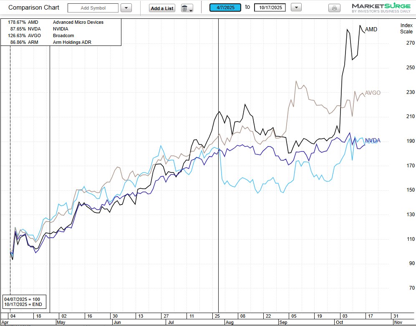Select the AMD legend row
The width and height of the screenshot is (416, 326).
coord(61,22)
